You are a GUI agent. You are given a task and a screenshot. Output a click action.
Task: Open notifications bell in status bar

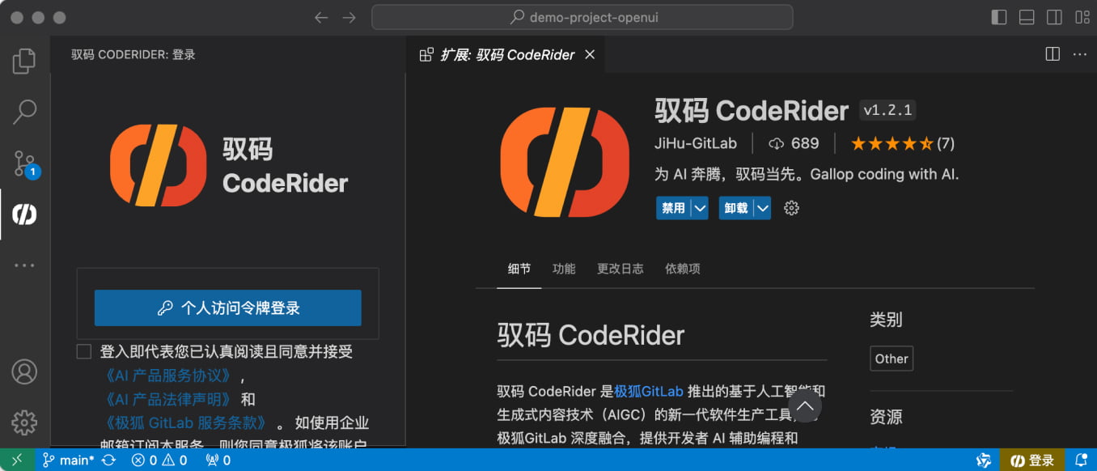point(1082,460)
